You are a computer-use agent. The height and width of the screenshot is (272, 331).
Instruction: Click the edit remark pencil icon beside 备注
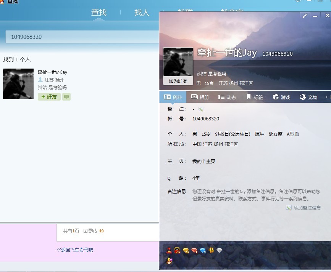pyautogui.click(x=201, y=109)
